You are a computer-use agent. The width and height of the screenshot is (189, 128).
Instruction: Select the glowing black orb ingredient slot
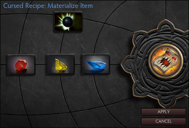click(68, 21)
